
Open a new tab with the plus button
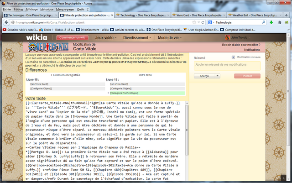coord(286,15)
